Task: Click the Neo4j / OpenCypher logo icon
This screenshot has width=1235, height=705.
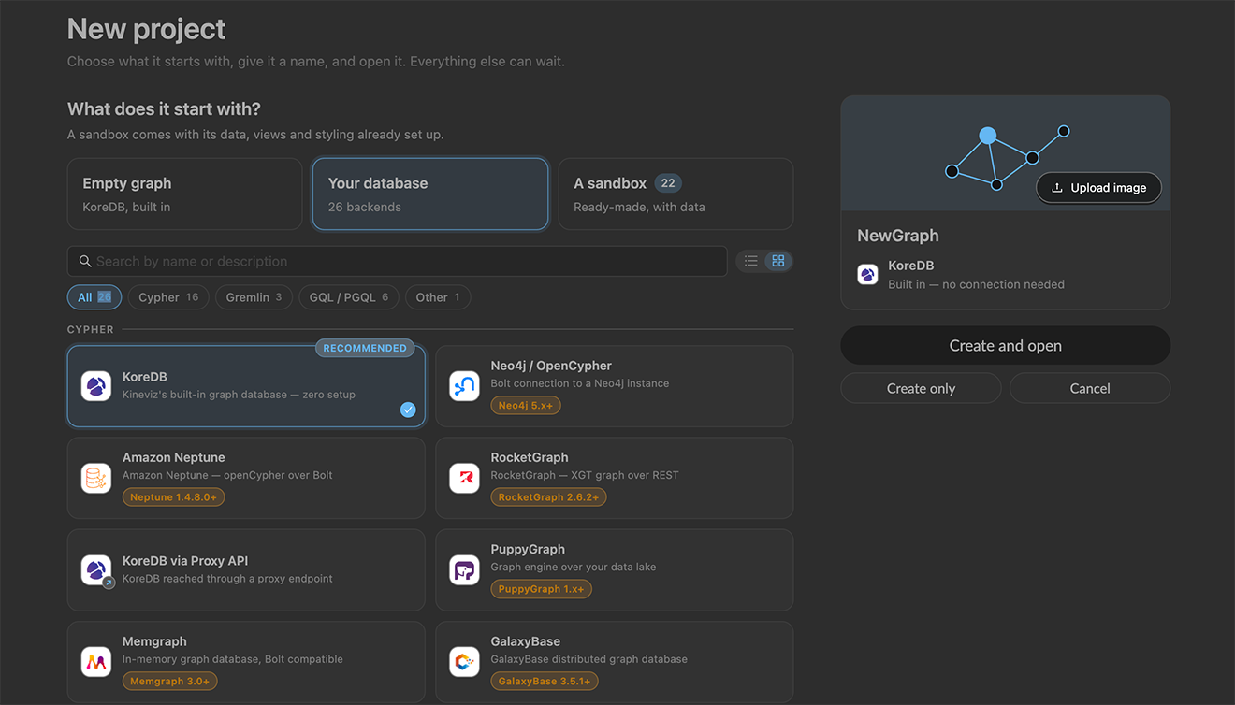Action: point(464,386)
